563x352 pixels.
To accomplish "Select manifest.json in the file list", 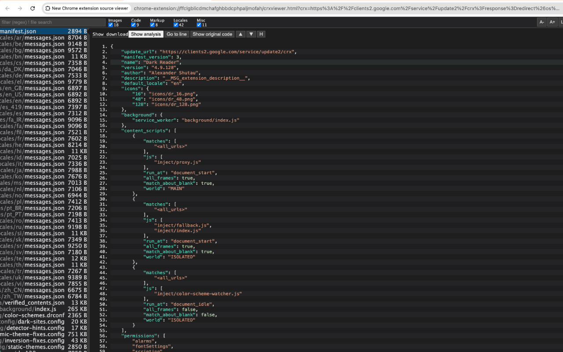I will point(44,31).
